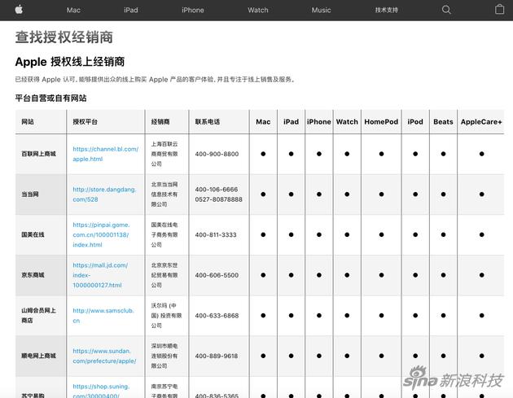Click the 网站 column header
Screen dimensions: 513x398
tap(28, 121)
